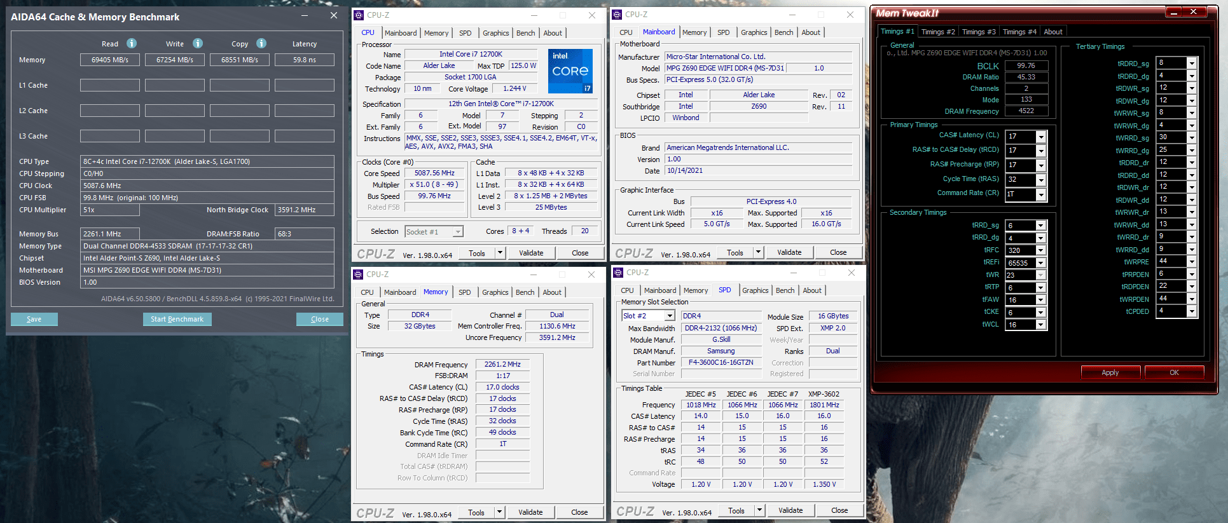Open the Command Rate (CR) dropdown

pos(1041,194)
